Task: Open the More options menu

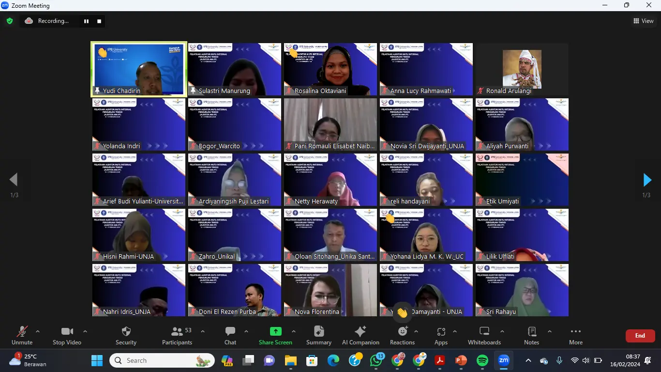Action: pos(575,335)
